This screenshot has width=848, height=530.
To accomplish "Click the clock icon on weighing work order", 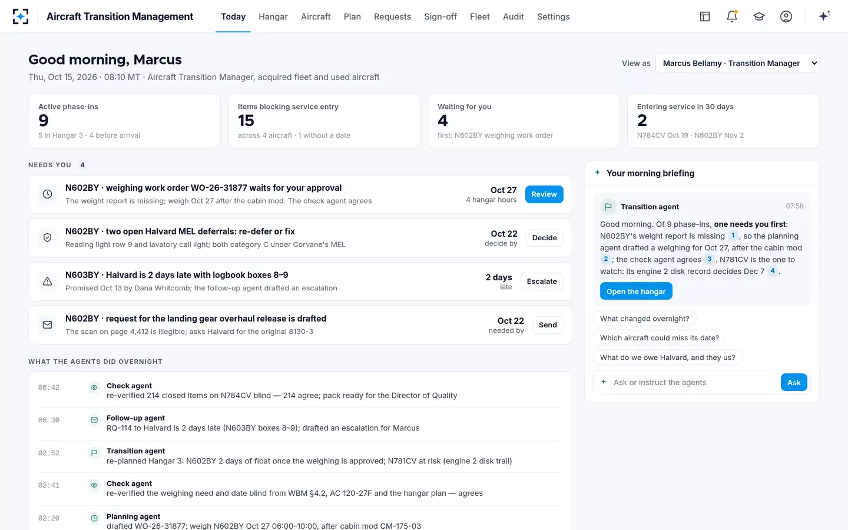I will (x=48, y=194).
